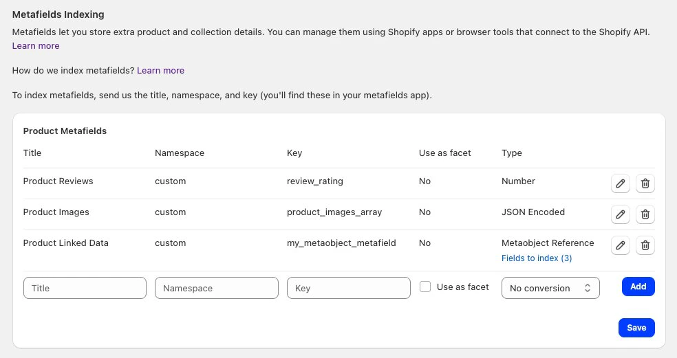The height and width of the screenshot is (358, 677).
Task: Edit the Product Images metafield
Action: 621,214
